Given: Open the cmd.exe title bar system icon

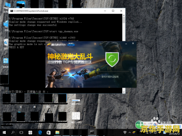Looking at the screenshot, I should pos(12,11).
